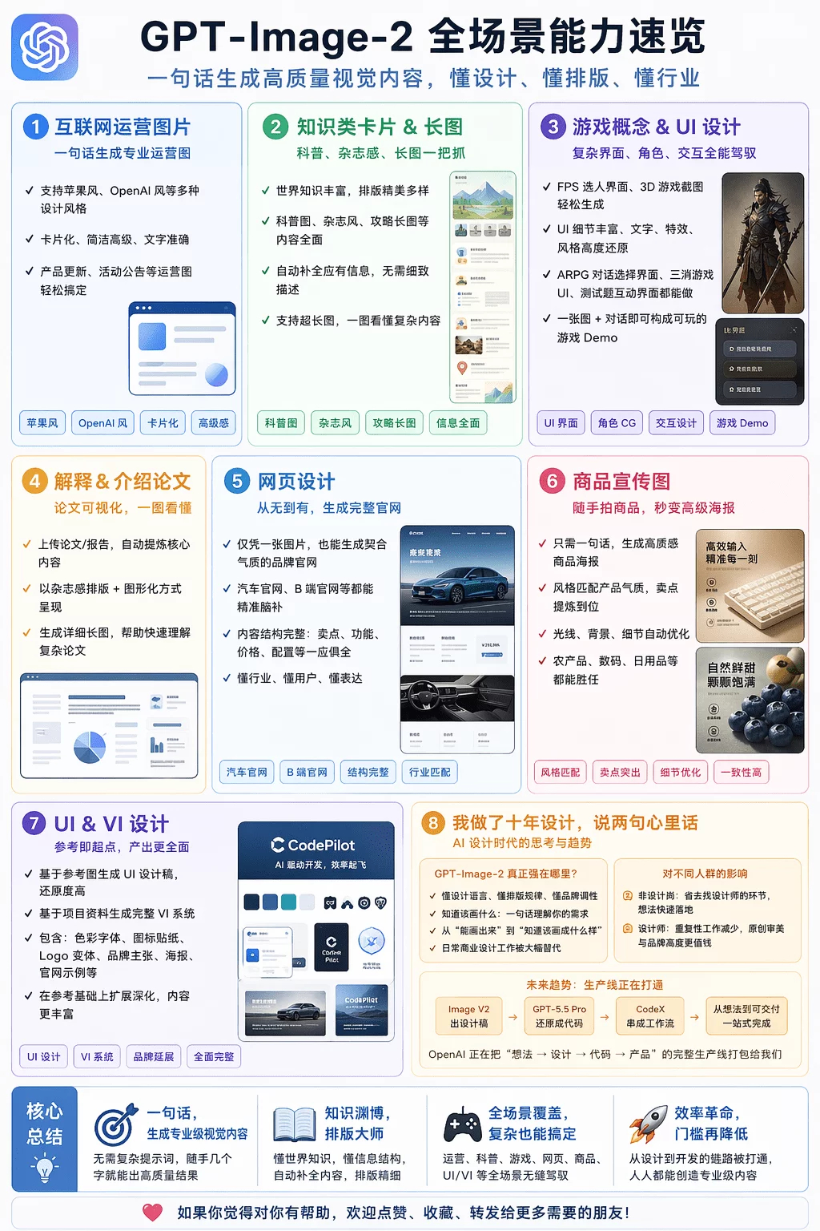Select the OpenAI 风 tag
820x1231 pixels.
(x=102, y=423)
